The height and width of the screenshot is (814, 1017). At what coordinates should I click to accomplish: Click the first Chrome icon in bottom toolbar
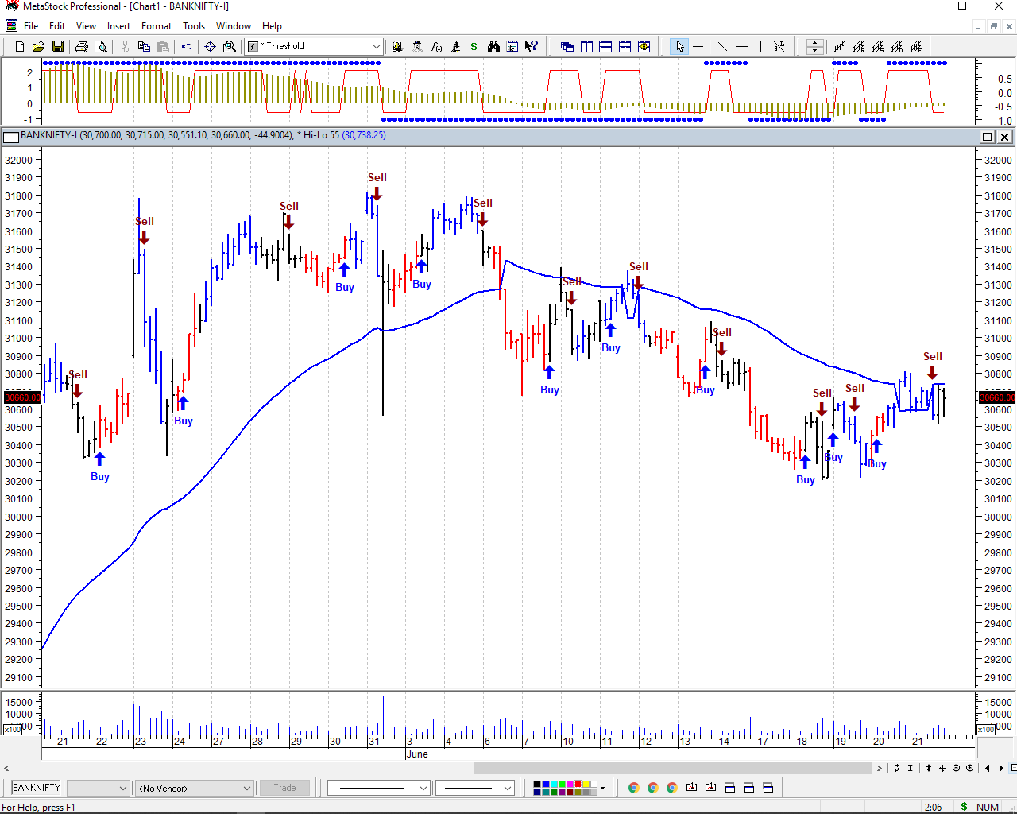point(633,788)
